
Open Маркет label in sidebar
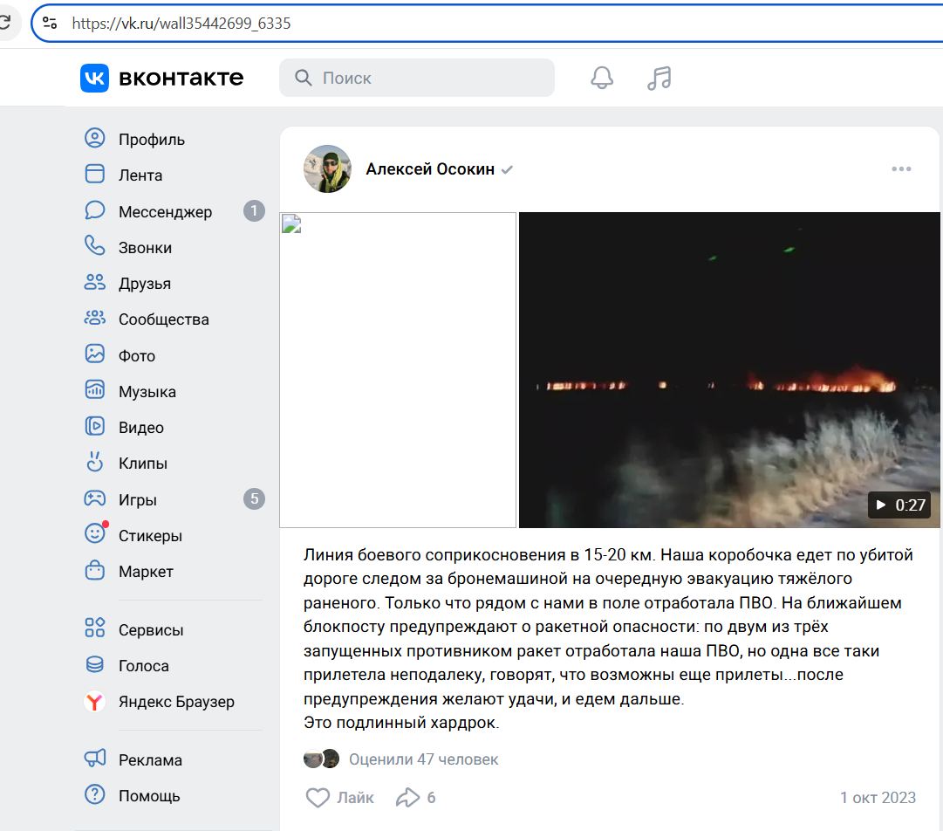click(x=146, y=572)
